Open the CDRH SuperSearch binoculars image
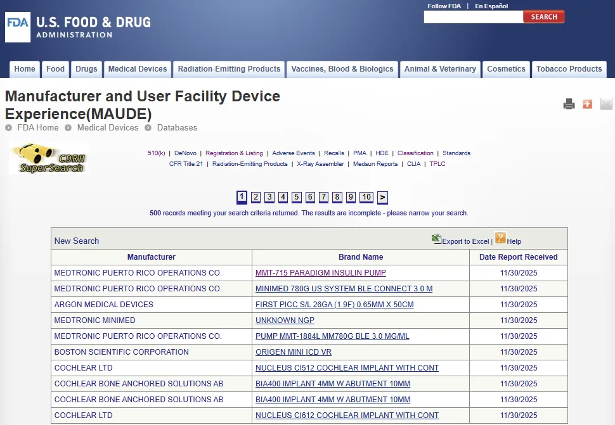Viewport: 615px width, 425px height. click(49, 158)
